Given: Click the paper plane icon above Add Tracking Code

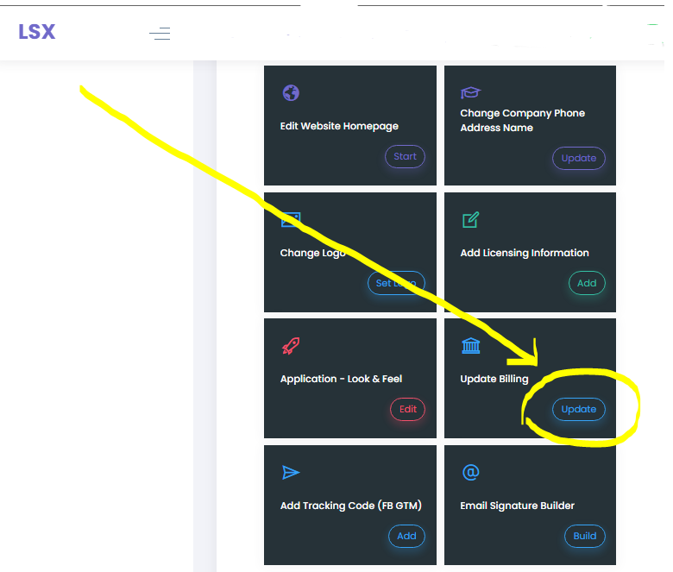Looking at the screenshot, I should 291,472.
